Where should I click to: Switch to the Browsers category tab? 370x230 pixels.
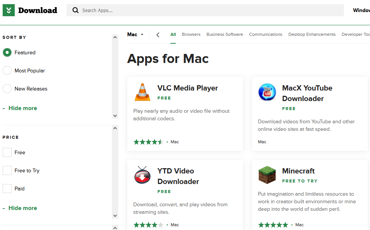(191, 34)
